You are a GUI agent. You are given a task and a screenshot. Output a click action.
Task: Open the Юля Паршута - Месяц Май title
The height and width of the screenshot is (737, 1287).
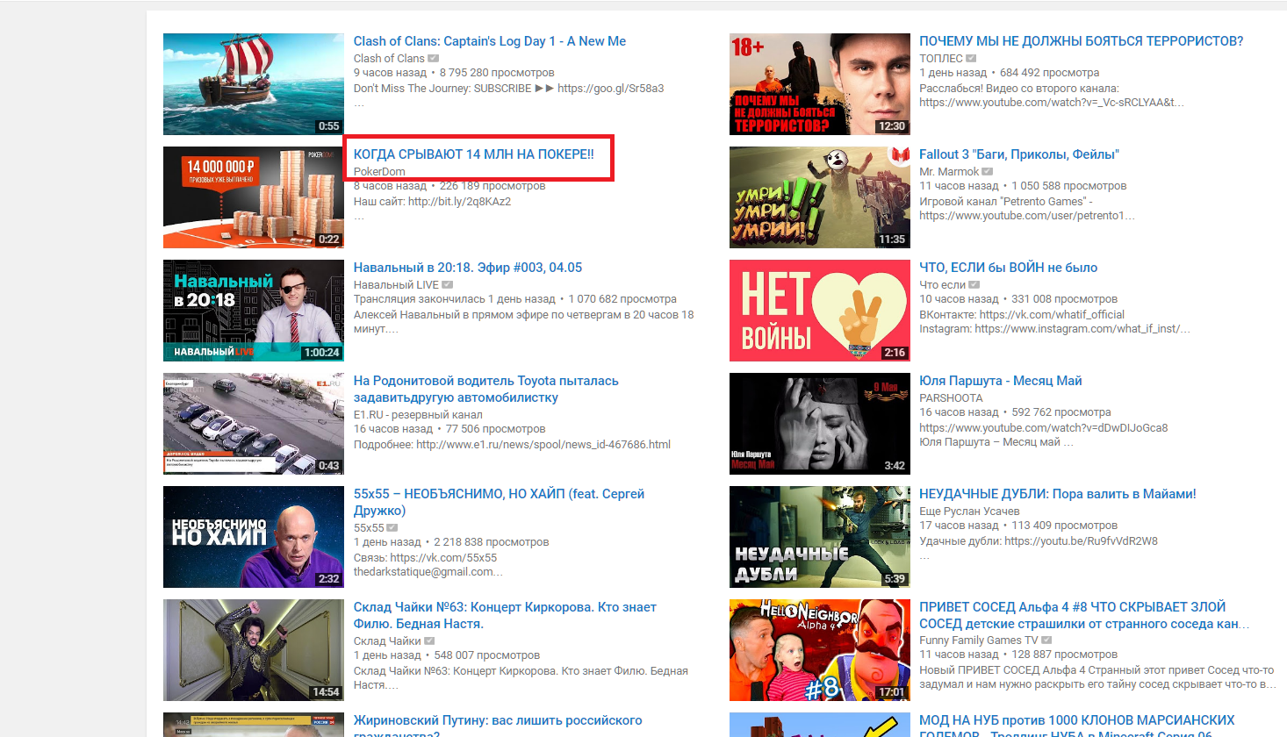pyautogui.click(x=1000, y=381)
